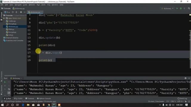Open the Event Log button
Screen dimensions: 191x107
pos(182,98)
